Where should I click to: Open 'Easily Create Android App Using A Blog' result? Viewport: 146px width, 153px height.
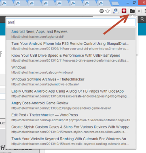coord(71,93)
